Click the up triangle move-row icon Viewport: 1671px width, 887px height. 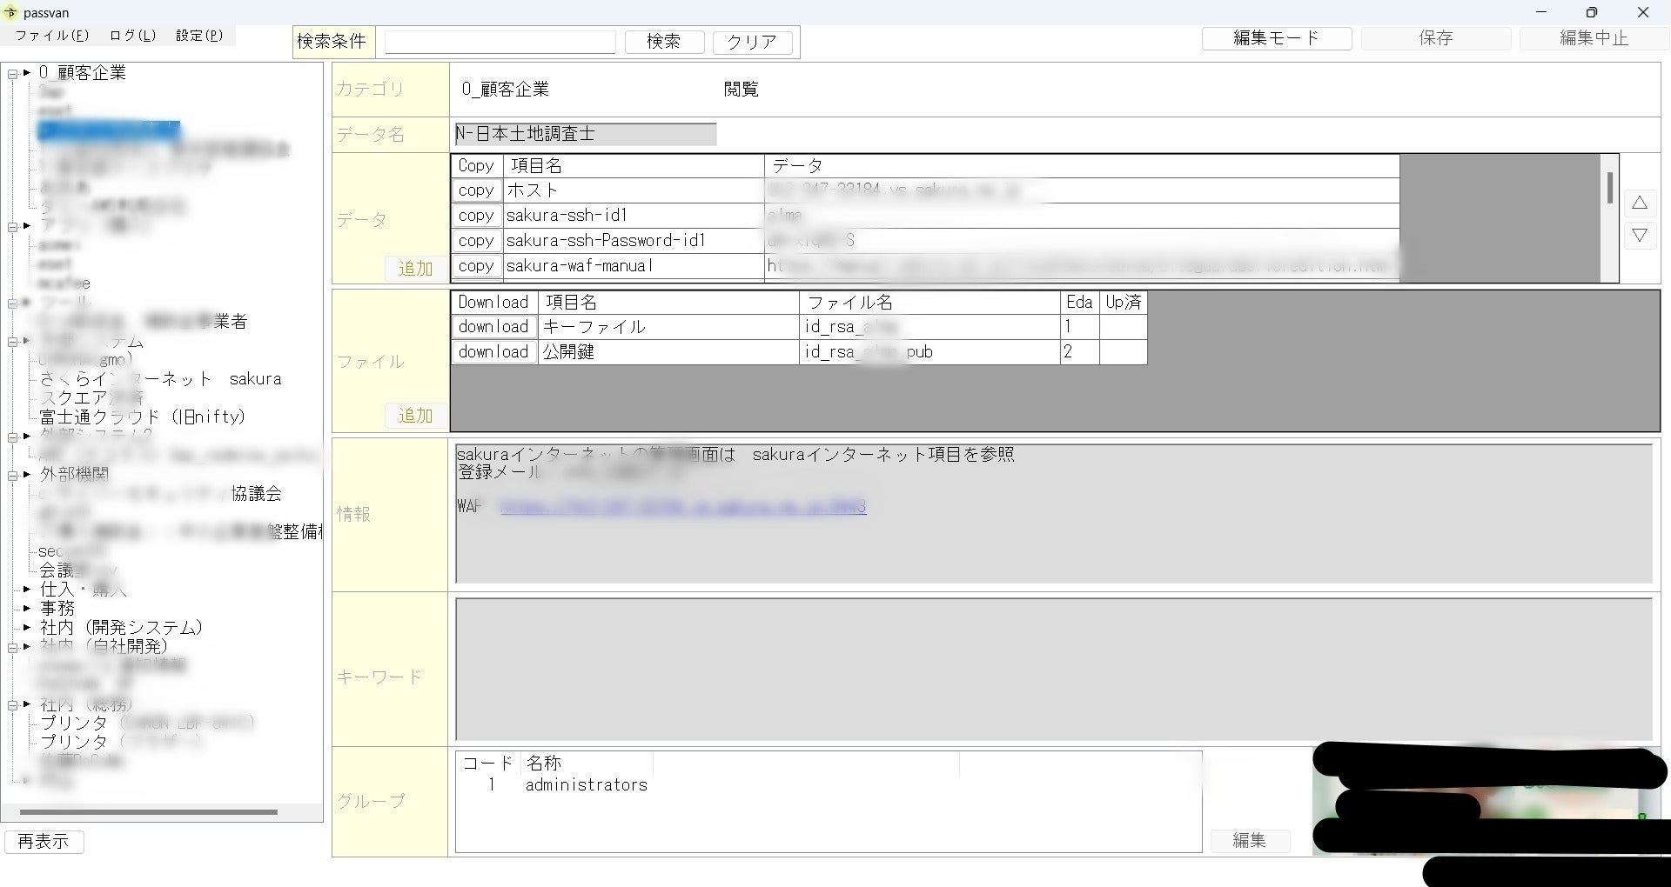coord(1640,203)
